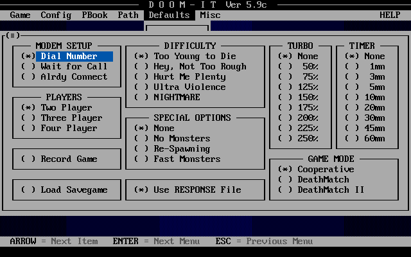The width and height of the screenshot is (411, 257).
Task: Select Fast Monsters special option
Action: (177, 159)
